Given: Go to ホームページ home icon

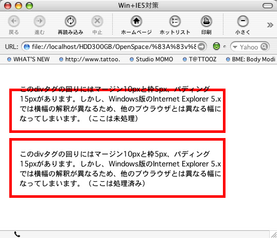Looking at the screenshot, I should (x=136, y=21).
